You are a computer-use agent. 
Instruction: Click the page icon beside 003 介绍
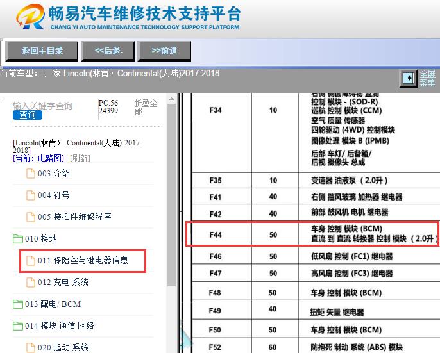coord(31,174)
